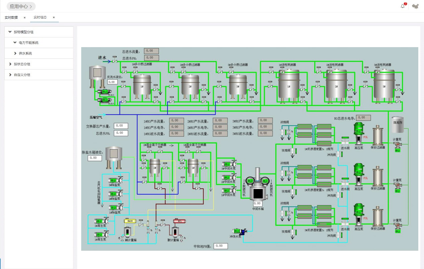Switch to the 实时数据 tab
The width and height of the screenshot is (424, 269).
(x=11, y=17)
